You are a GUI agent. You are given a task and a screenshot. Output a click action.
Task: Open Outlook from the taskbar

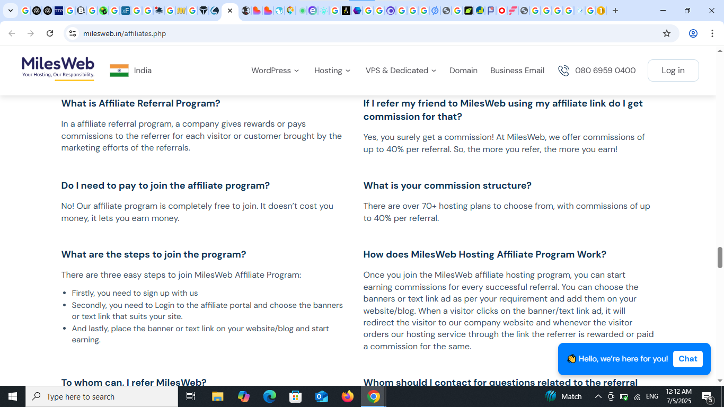point(322,396)
